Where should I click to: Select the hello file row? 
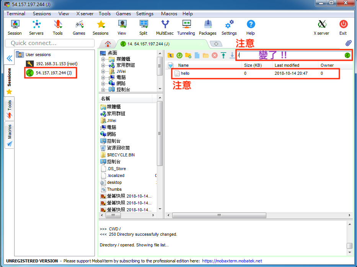256,73
